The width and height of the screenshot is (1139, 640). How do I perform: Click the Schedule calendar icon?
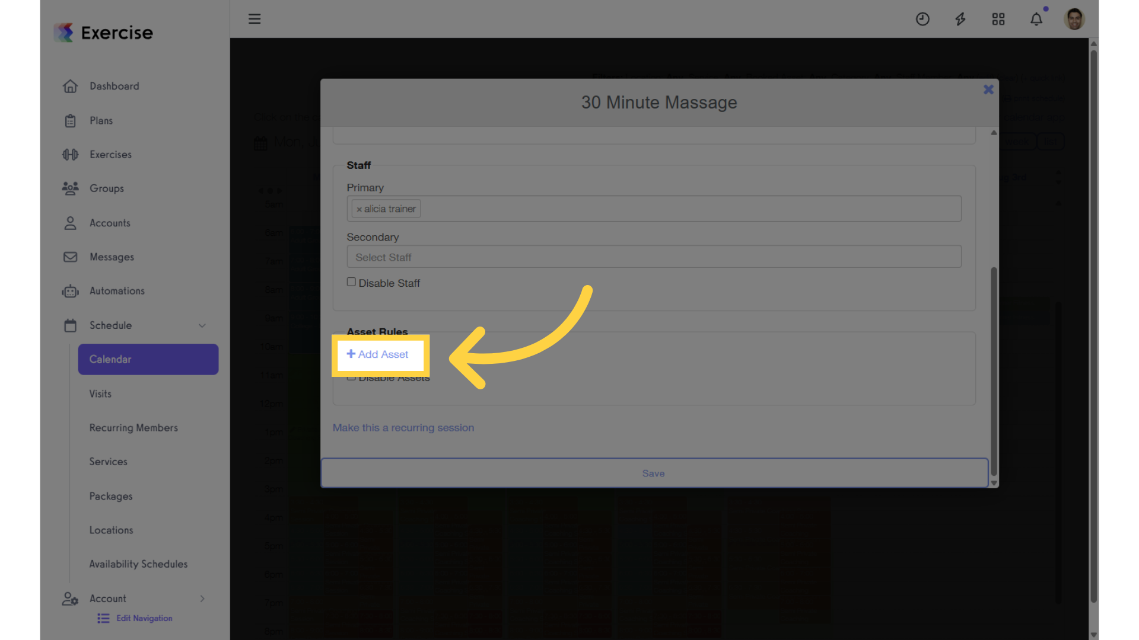coord(70,325)
